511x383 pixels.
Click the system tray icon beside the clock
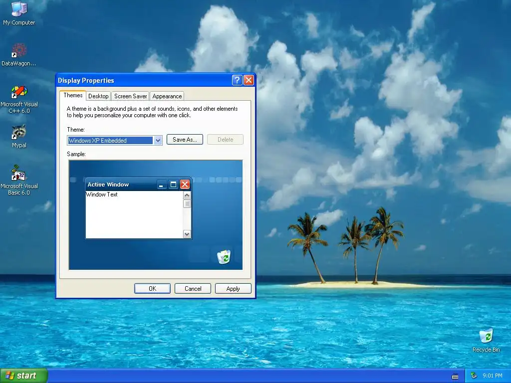[474, 376]
